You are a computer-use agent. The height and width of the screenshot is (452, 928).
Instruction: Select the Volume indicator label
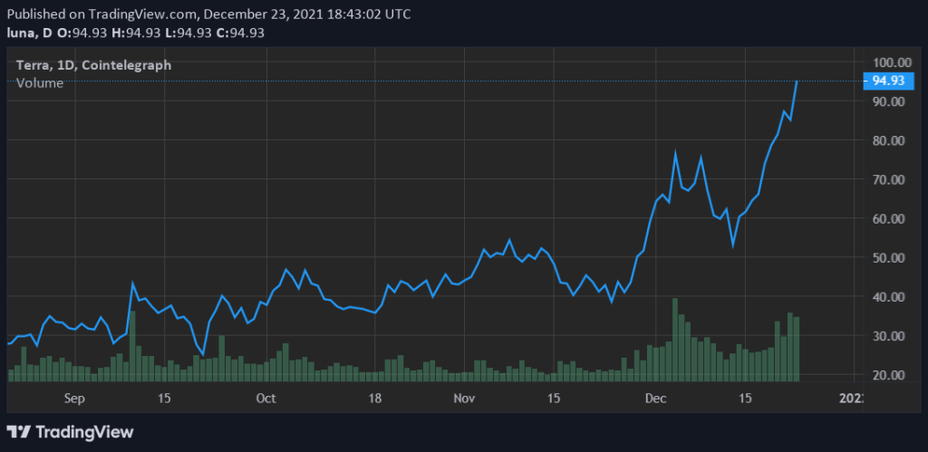pos(40,83)
